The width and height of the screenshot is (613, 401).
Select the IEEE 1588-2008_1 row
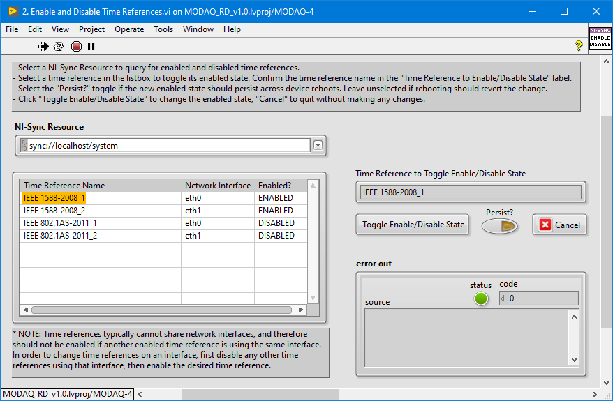(x=163, y=198)
